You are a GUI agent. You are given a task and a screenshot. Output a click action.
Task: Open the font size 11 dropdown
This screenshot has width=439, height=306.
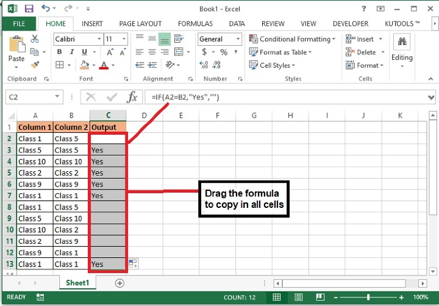(x=124, y=39)
